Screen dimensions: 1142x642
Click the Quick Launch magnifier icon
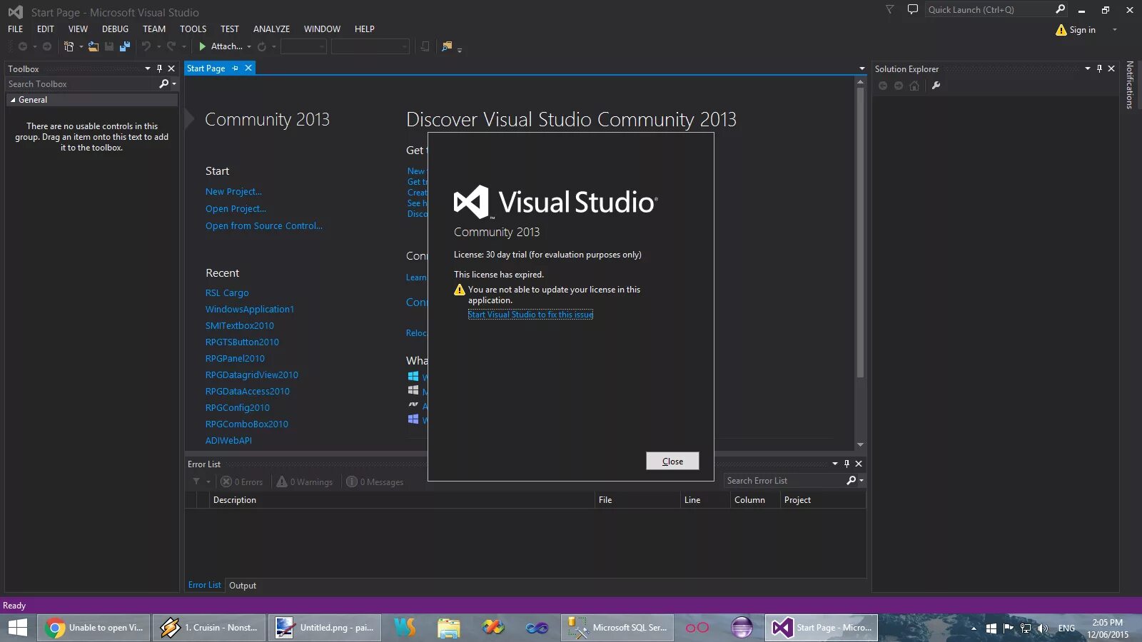click(1061, 9)
